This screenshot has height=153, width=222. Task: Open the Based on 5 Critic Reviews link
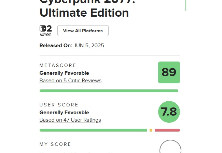point(70,81)
